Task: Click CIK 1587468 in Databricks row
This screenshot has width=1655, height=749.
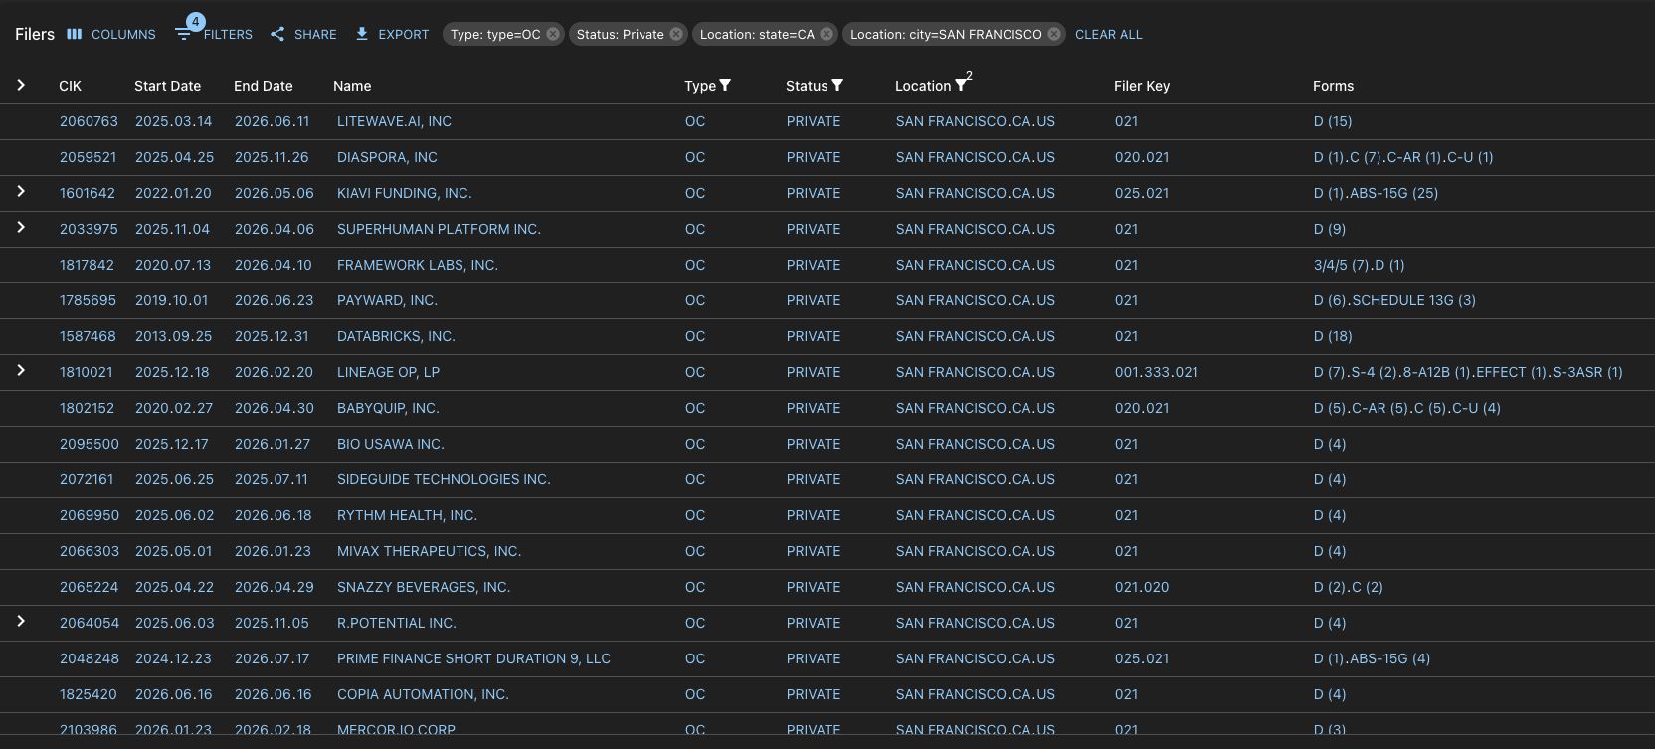Action: point(88,336)
